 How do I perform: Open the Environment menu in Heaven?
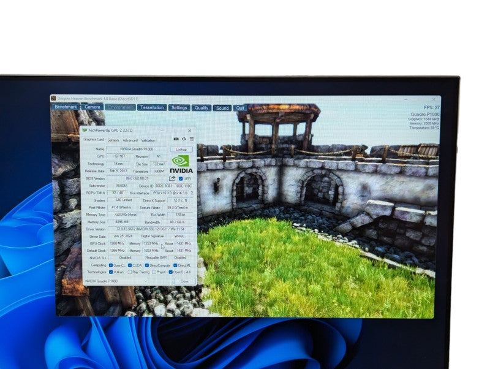pyautogui.click(x=120, y=107)
